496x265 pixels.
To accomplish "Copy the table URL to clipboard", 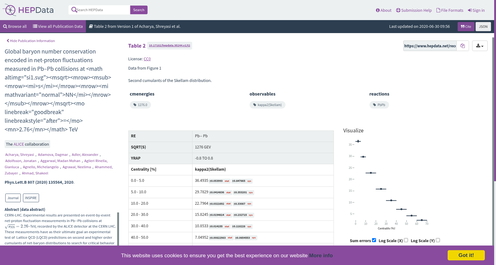I will pyautogui.click(x=463, y=46).
